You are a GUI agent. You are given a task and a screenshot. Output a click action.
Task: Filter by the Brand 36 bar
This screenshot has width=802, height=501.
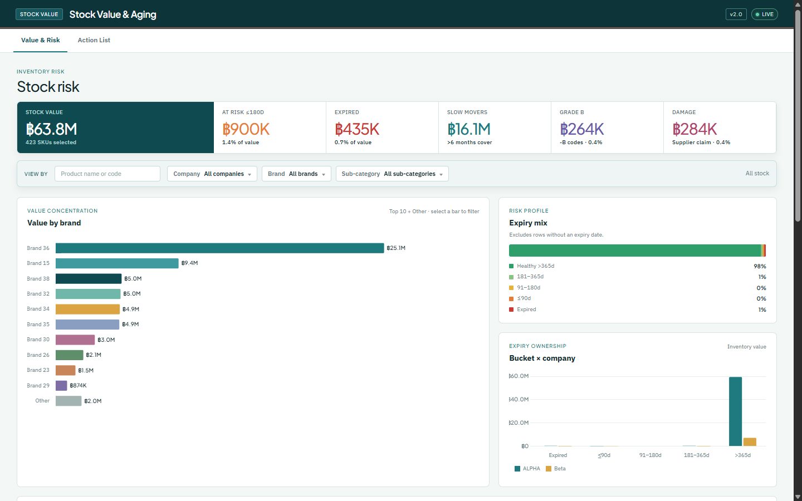220,248
